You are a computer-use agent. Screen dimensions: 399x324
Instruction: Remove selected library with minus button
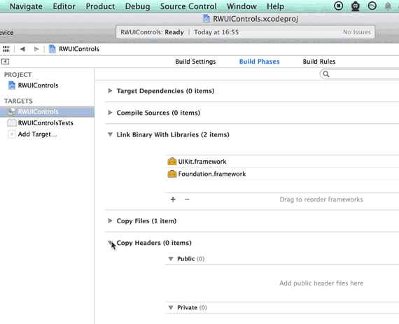click(x=187, y=199)
